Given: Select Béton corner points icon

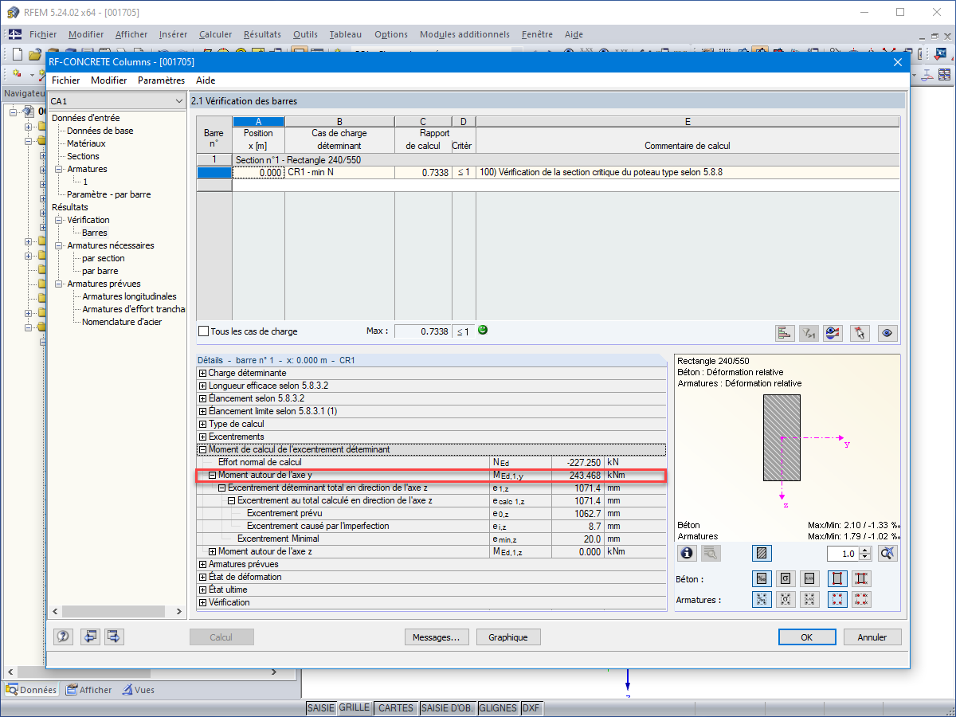Looking at the screenshot, I should click(x=837, y=579).
